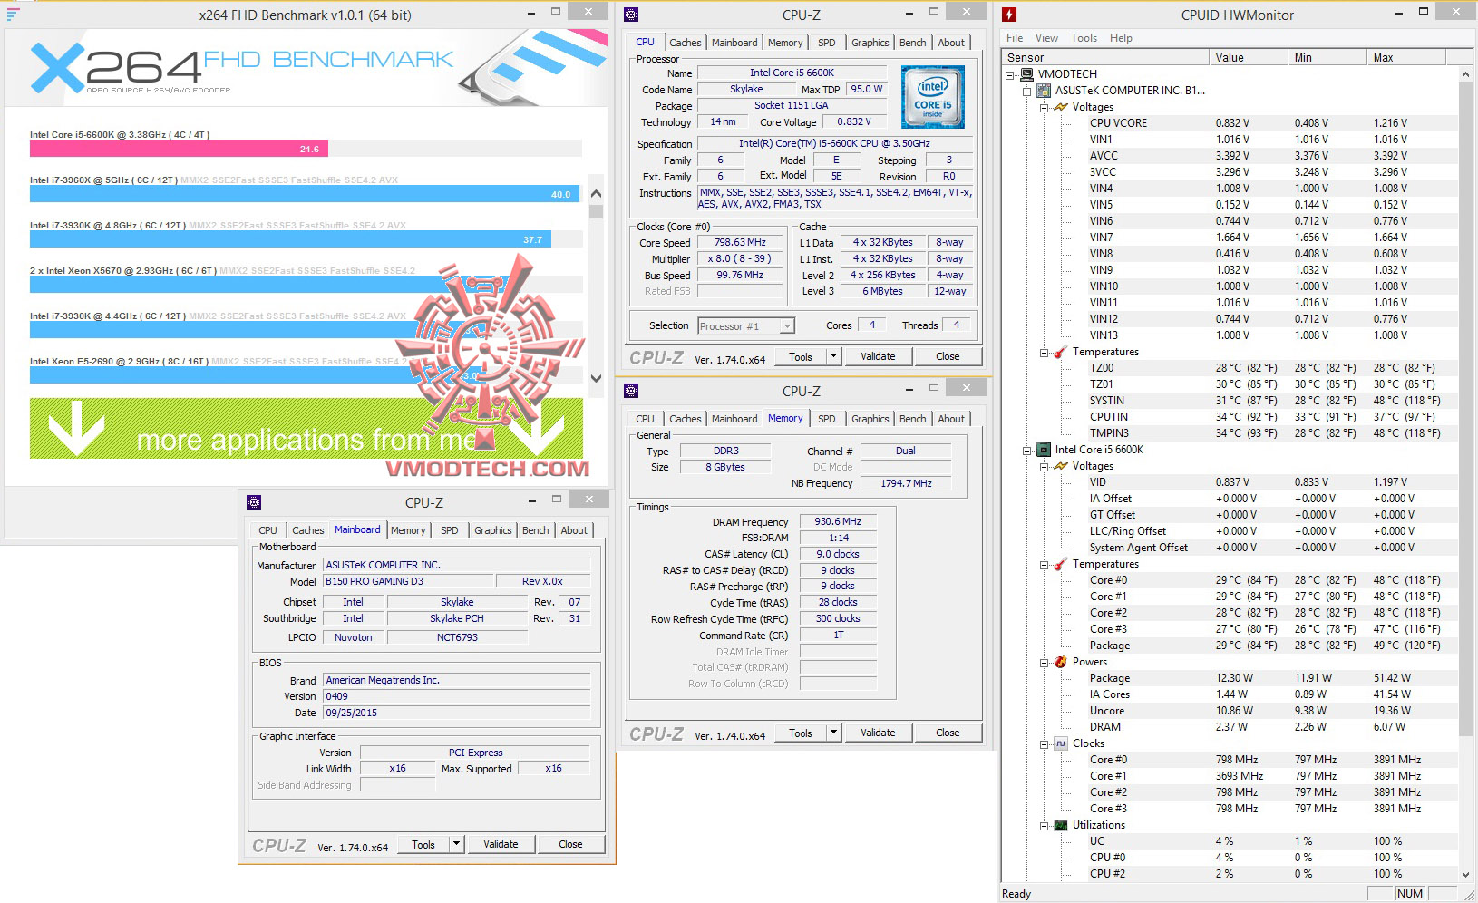Click the Intel Core i5 6600K chip icon
The image size is (1478, 903).
(x=1044, y=450)
